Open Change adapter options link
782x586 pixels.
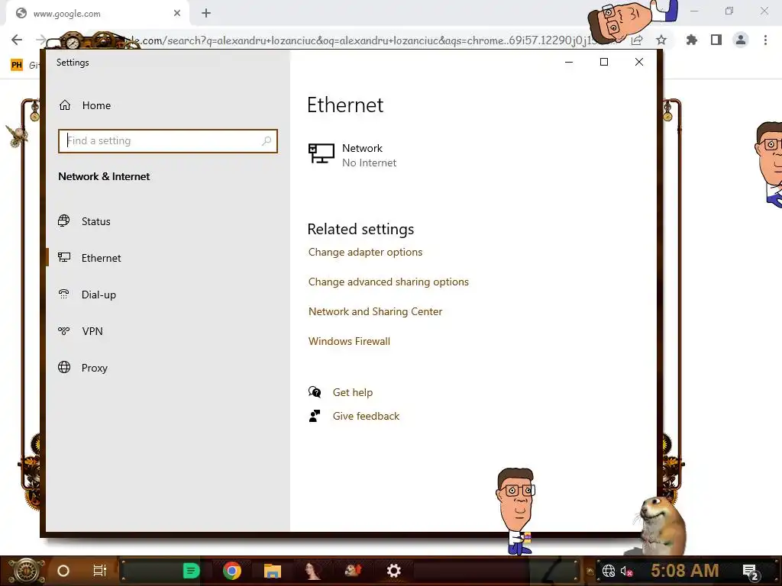coord(365,252)
